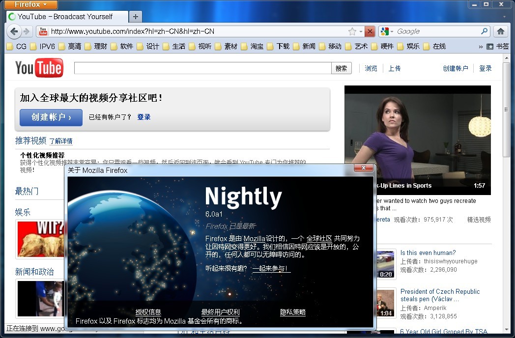The height and width of the screenshot is (338, 515).
Task: Open 'President of Czech Republic steals pen' link
Action: tap(440, 295)
